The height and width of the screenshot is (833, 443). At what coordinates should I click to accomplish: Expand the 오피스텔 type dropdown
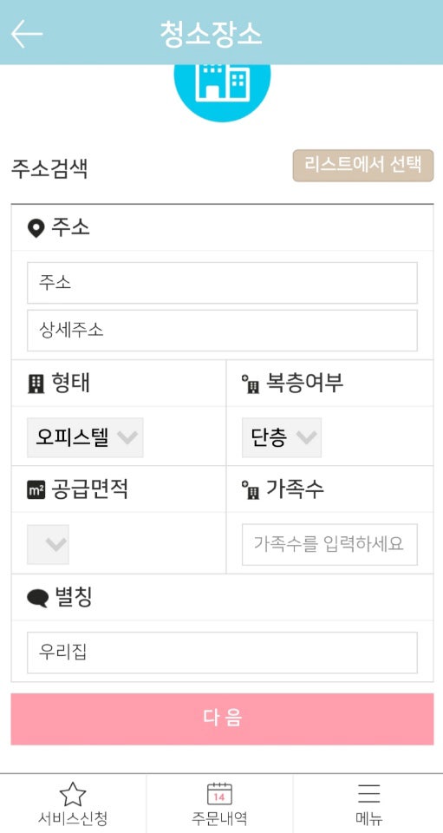[85, 437]
